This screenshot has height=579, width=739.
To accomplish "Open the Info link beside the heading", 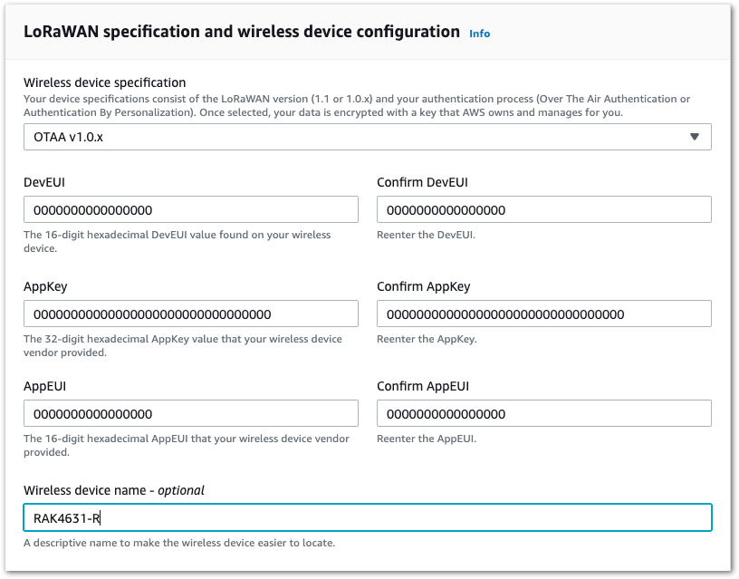I will click(x=479, y=34).
